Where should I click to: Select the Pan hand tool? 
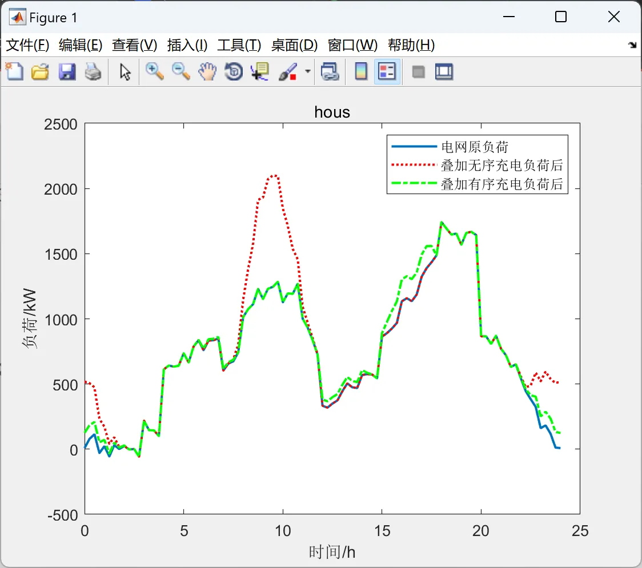[x=207, y=71]
